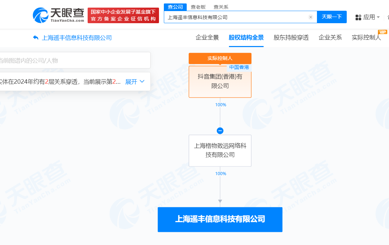Screen dimensions: 389x245
Task: Open the 企业关系 tab
Action: [x=330, y=38]
